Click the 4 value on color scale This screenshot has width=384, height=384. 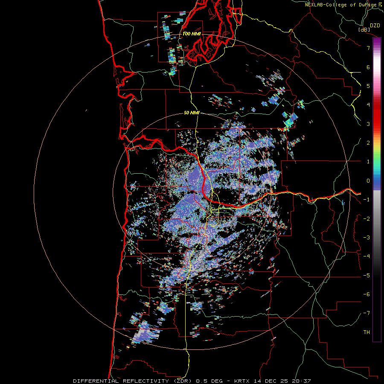368,105
